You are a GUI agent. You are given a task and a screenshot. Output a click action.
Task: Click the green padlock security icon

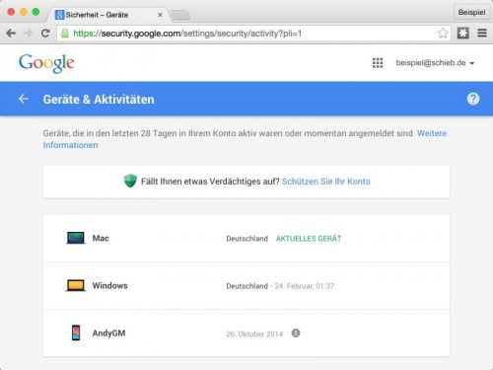click(x=65, y=34)
